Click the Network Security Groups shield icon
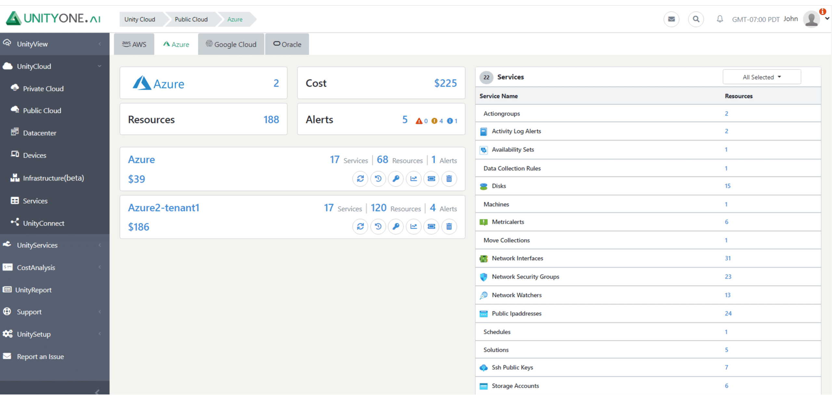 tap(484, 277)
